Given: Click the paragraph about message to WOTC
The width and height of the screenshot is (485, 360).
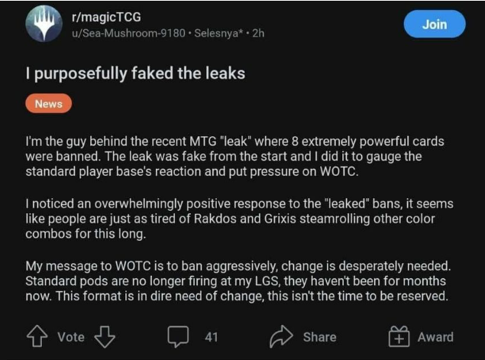Looking at the screenshot, I should tap(238, 281).
